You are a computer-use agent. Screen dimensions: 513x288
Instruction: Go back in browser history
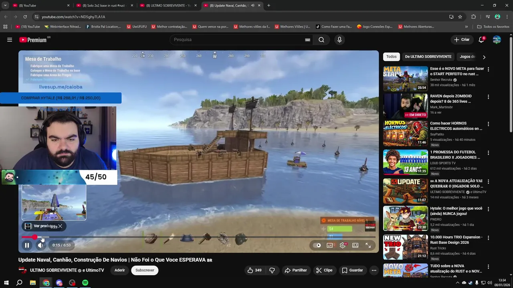tap(6, 17)
